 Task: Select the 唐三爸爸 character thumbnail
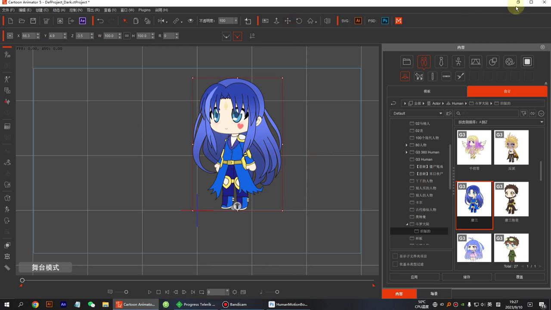click(x=511, y=199)
